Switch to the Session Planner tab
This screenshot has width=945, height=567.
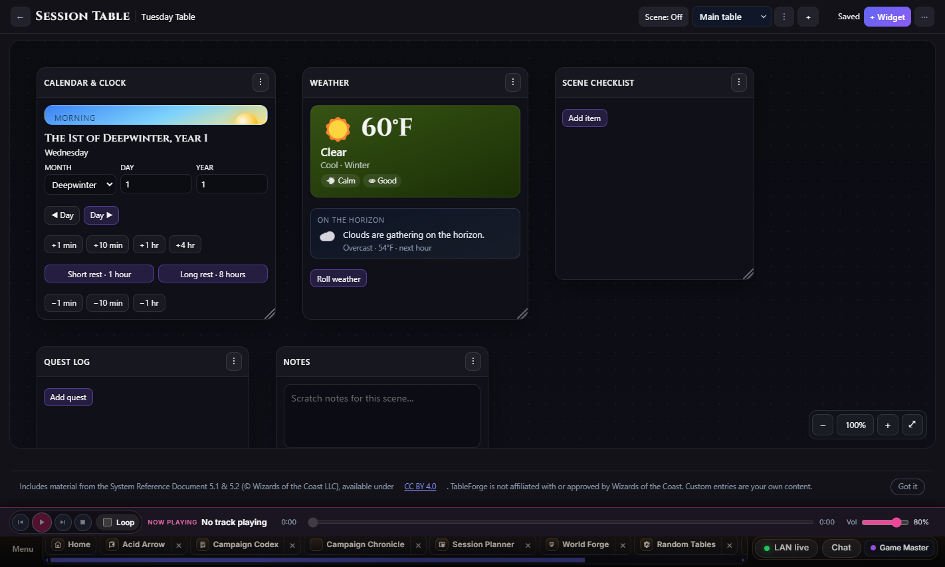coord(476,544)
